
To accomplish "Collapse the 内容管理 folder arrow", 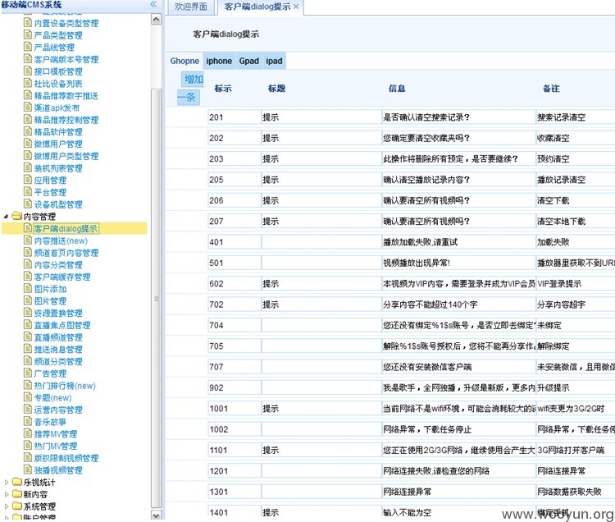I will click(x=6, y=216).
